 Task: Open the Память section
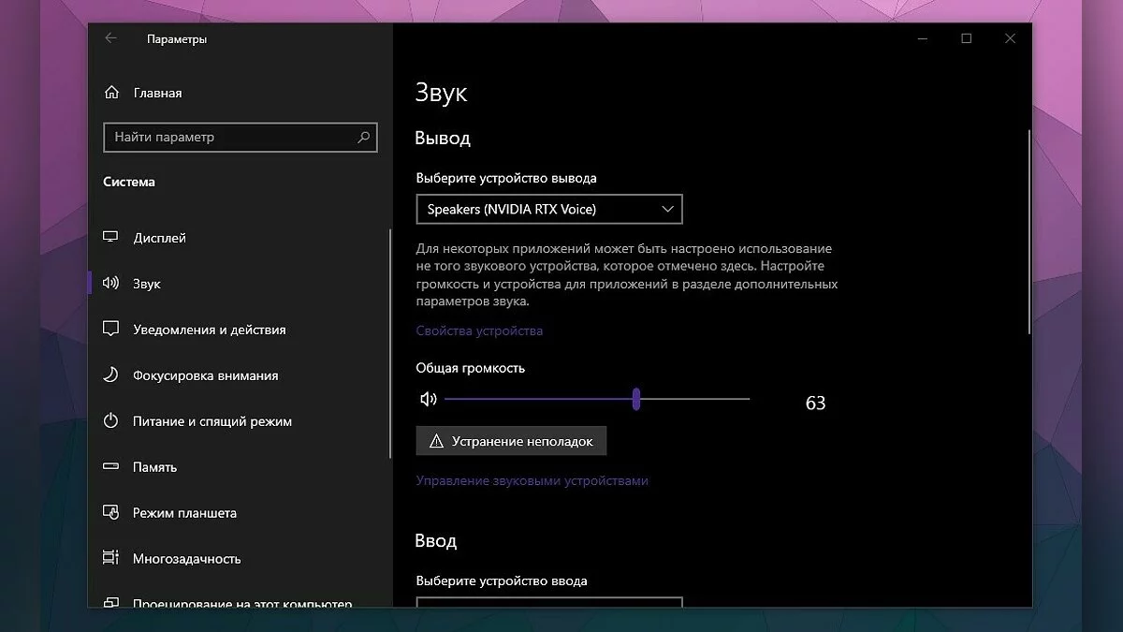click(154, 467)
